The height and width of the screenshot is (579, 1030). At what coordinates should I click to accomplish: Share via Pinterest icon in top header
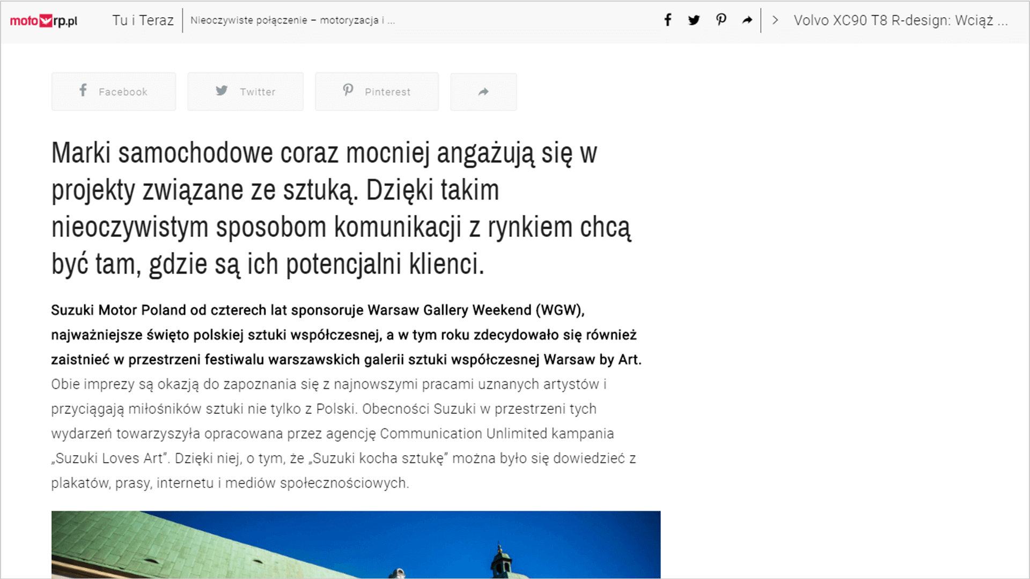pos(721,20)
